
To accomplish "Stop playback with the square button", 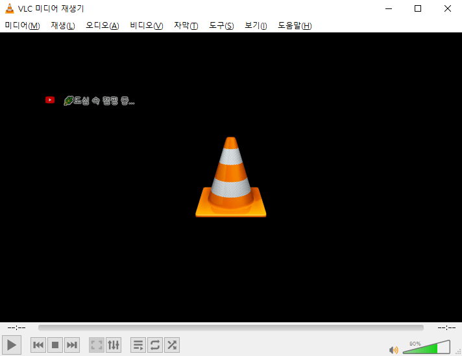I will tap(55, 345).
